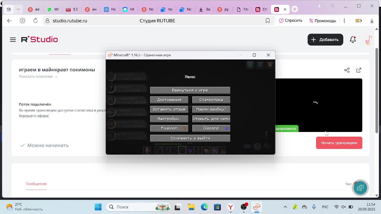Image resolution: width=381 pixels, height=214 pixels.
Task: Click the Pixelmon button in the menu
Action: pos(169,128)
